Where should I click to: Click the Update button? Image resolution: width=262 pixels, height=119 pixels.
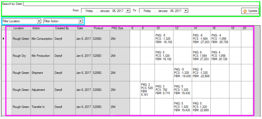[x=250, y=11]
